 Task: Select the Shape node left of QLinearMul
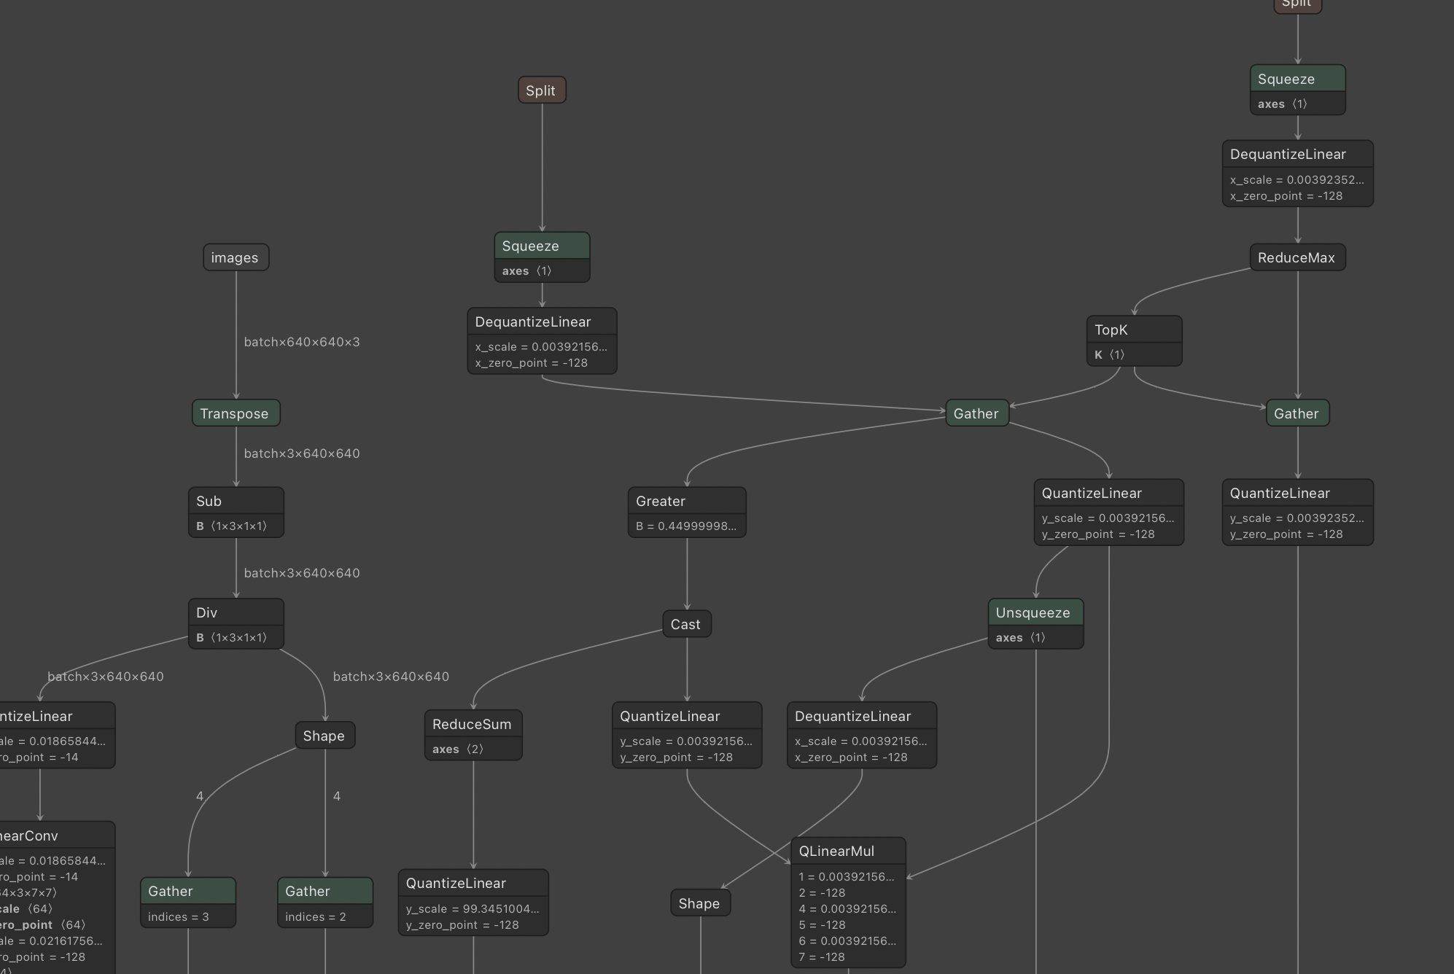(x=700, y=903)
